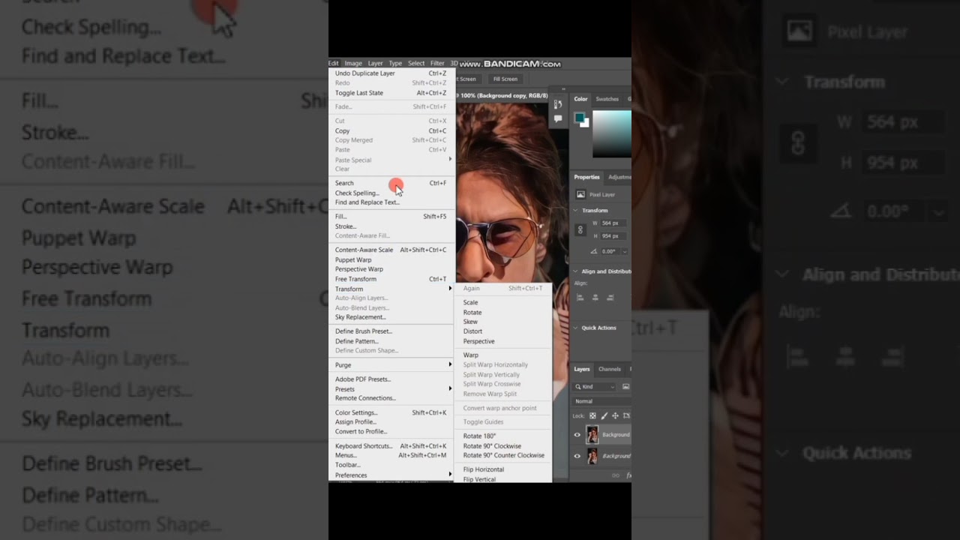Choose Rotate 90° Counter Clockwise

click(x=503, y=455)
